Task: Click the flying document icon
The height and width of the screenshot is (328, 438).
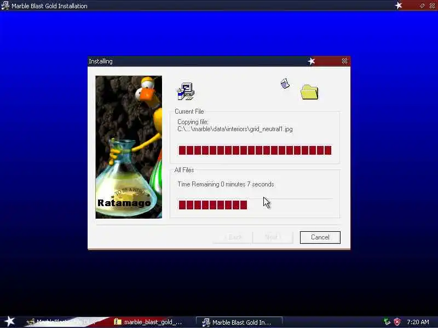Action: tap(285, 84)
